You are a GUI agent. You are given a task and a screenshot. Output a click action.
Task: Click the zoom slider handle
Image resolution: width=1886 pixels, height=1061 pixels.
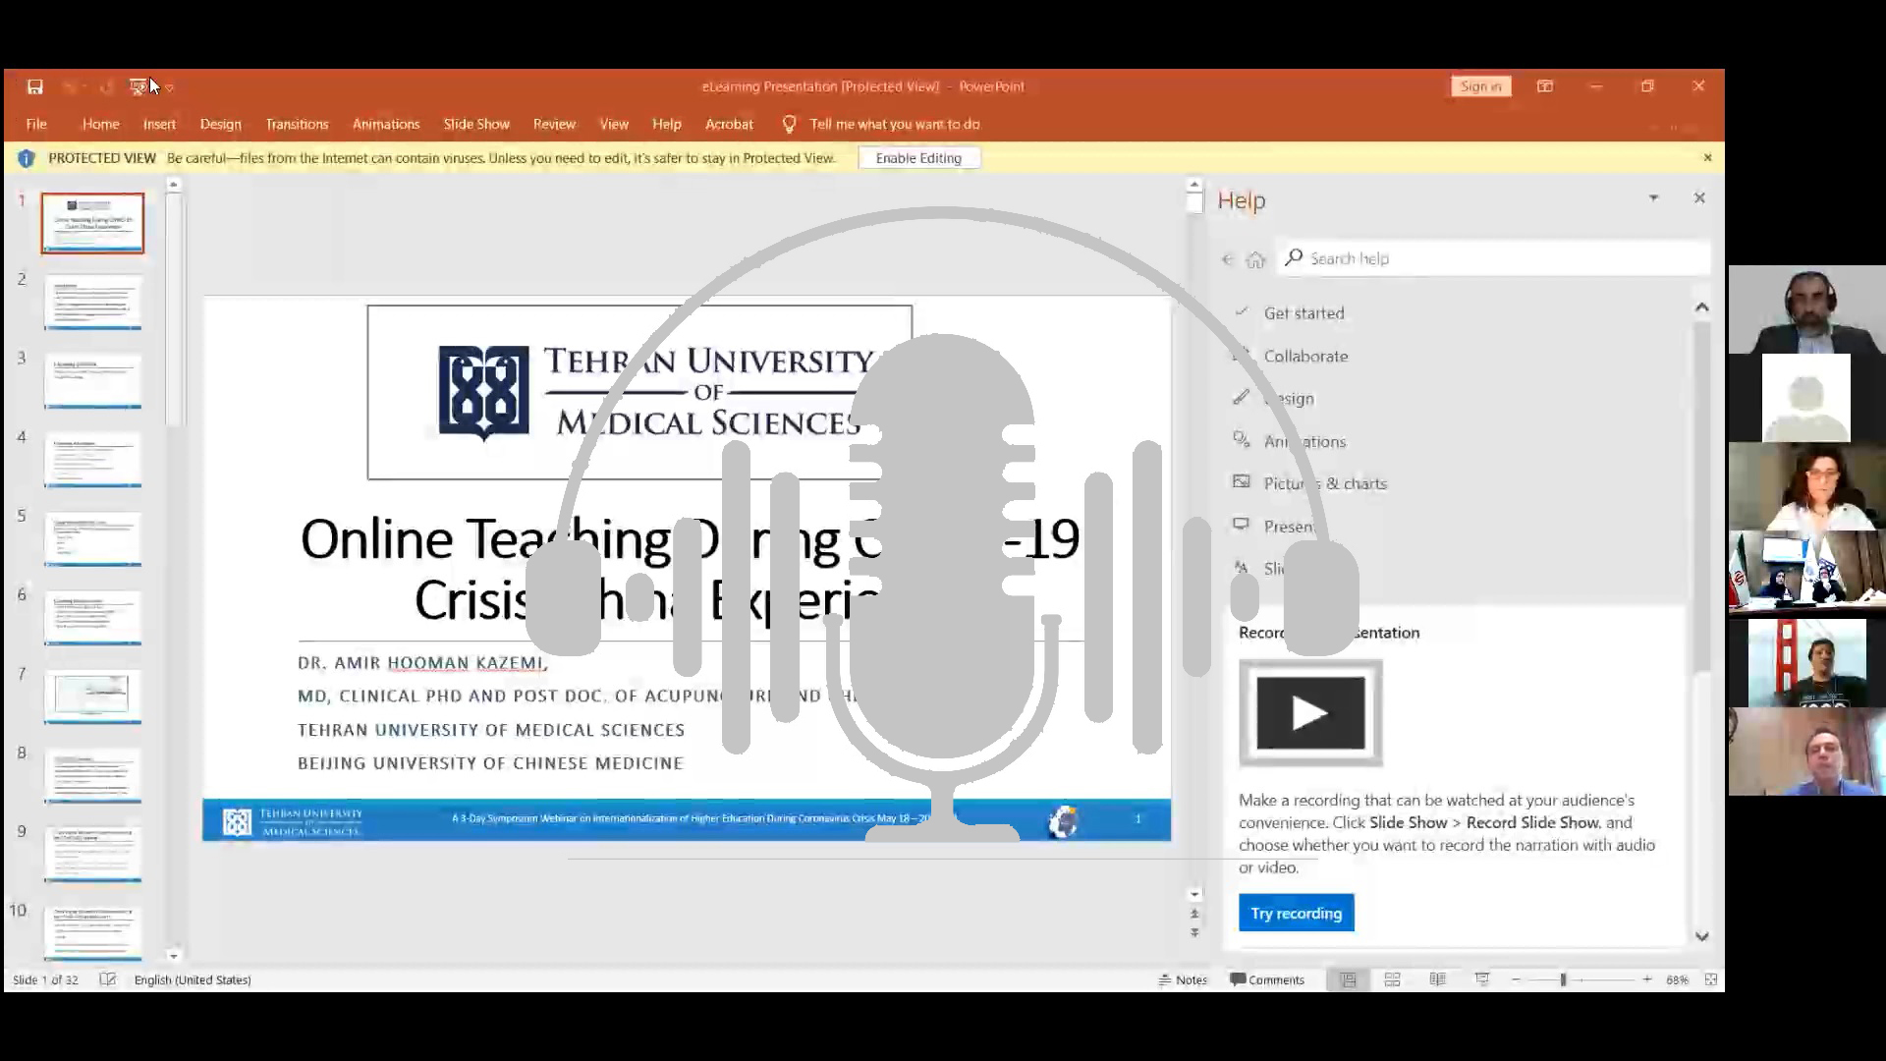point(1563,979)
